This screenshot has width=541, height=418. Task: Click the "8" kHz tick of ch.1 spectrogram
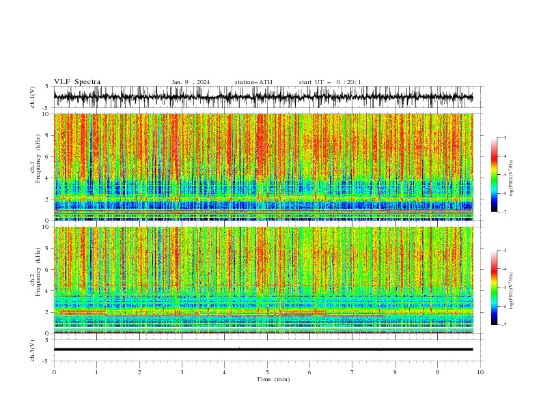[47, 135]
